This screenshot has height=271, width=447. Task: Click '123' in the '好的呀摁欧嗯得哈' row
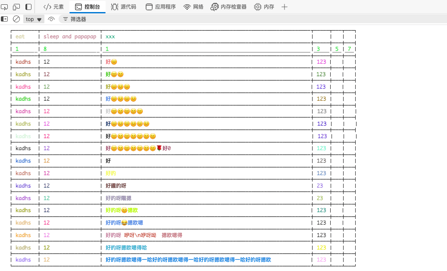[321, 248]
